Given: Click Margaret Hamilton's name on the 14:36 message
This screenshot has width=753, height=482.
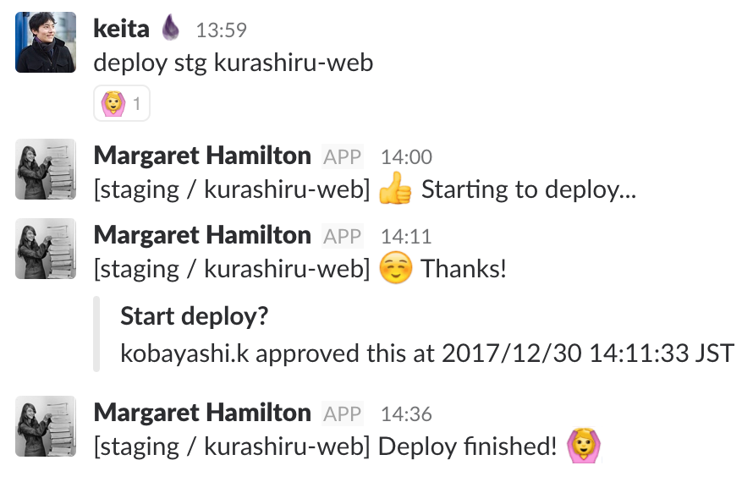Looking at the screenshot, I should coord(202,413).
